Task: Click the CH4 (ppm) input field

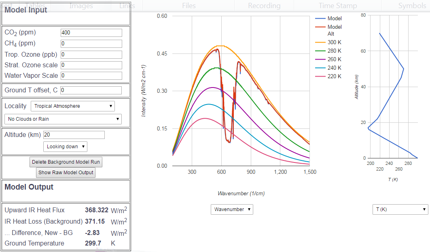Action: pos(91,43)
